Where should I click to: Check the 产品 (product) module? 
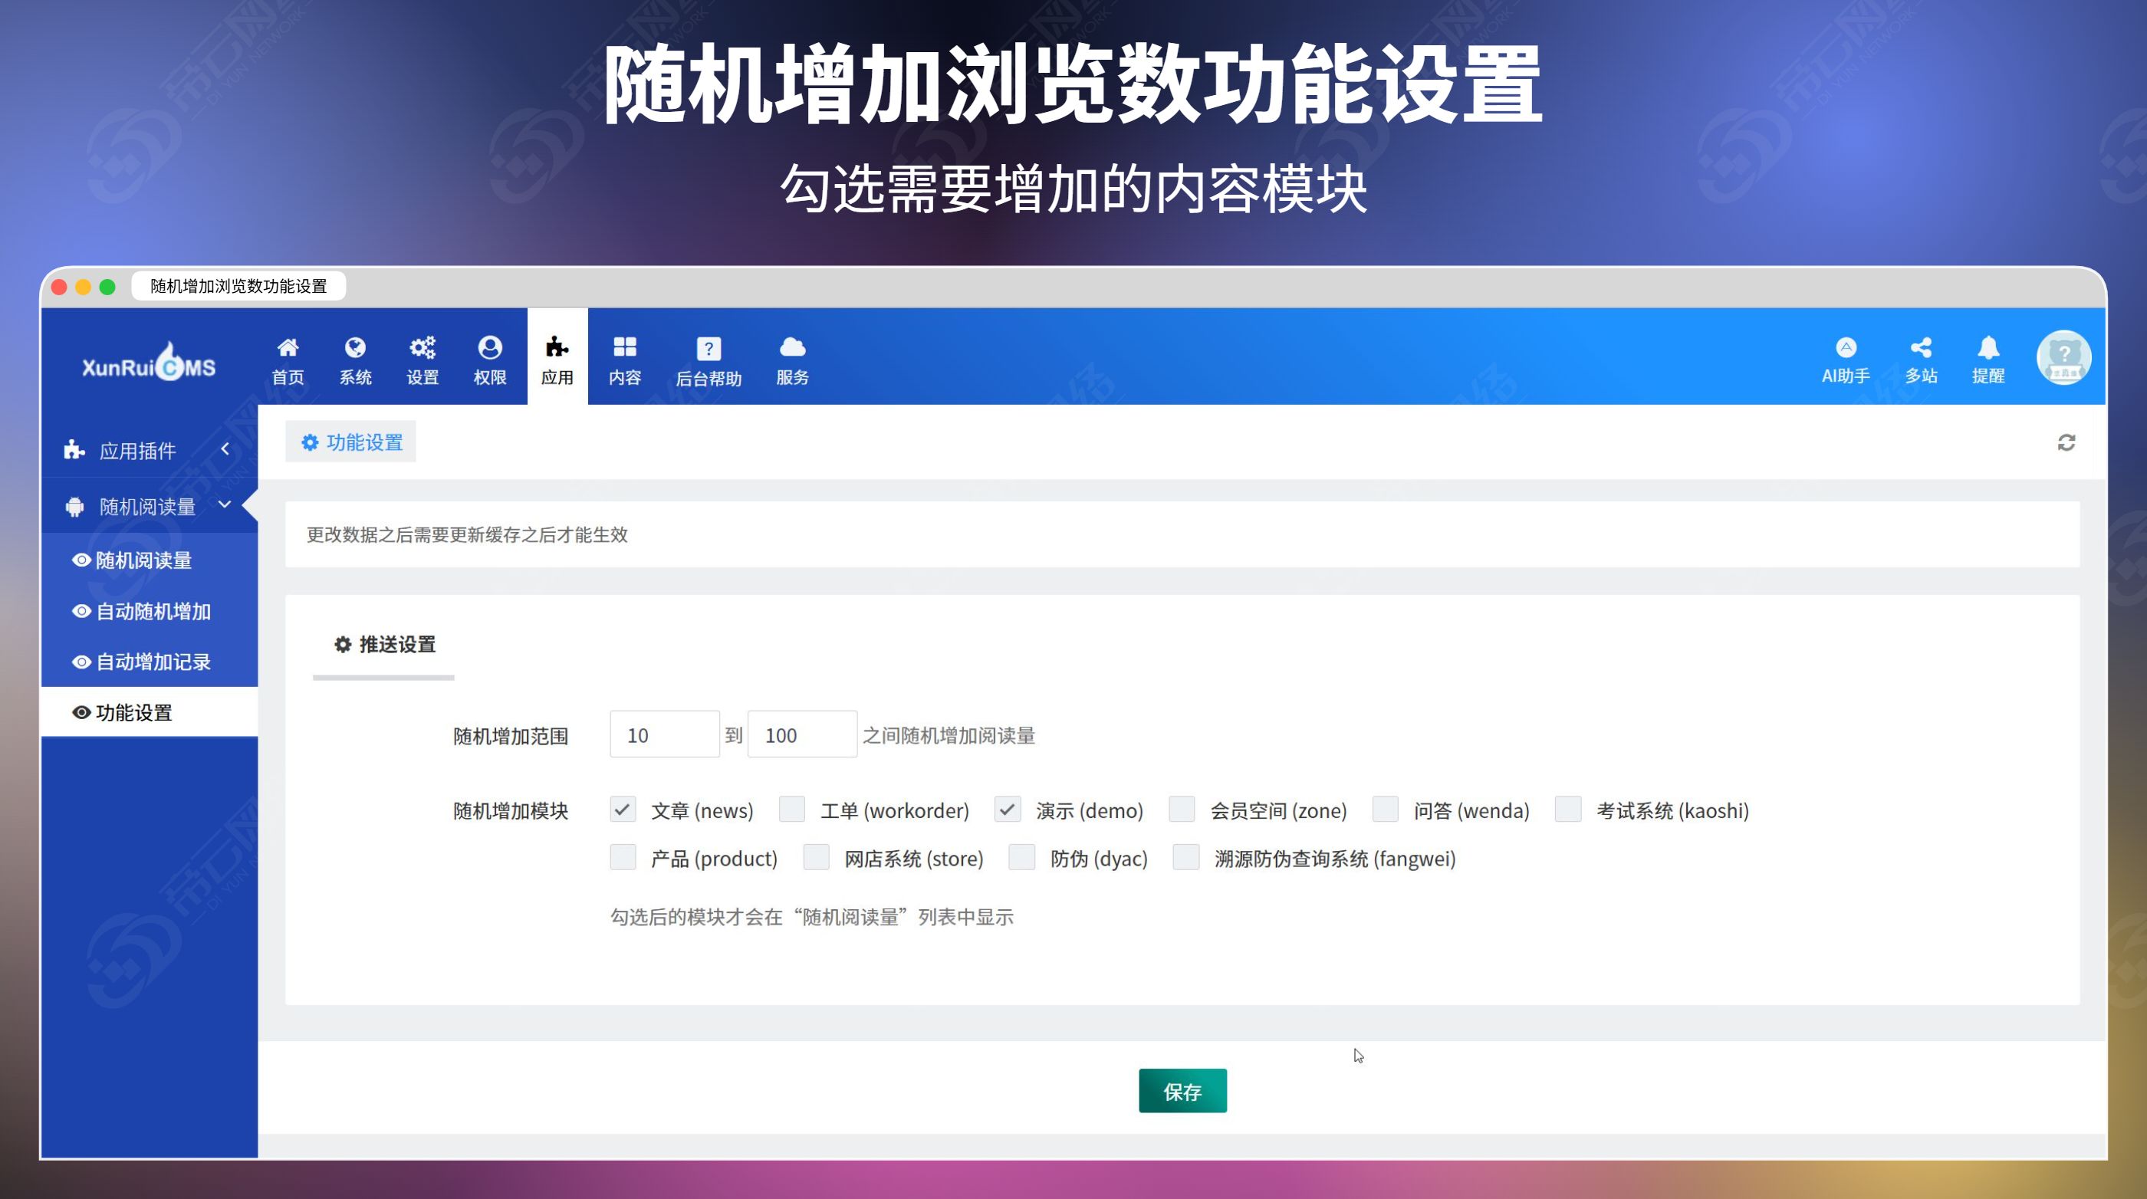(x=623, y=856)
